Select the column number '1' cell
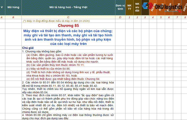This screenshot has height=120, width=187. 129,17
